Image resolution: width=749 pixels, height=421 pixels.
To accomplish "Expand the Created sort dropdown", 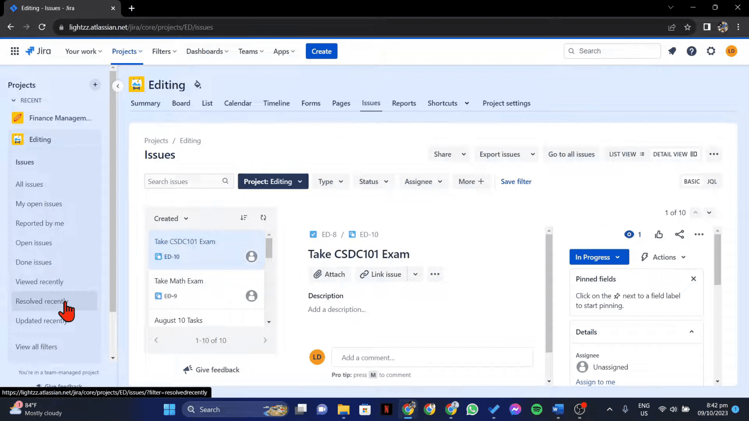I will (x=169, y=218).
